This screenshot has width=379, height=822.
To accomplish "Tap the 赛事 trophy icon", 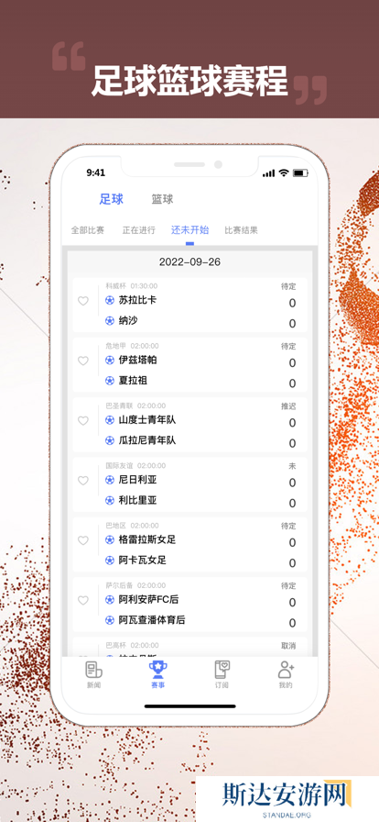I will coord(157,670).
